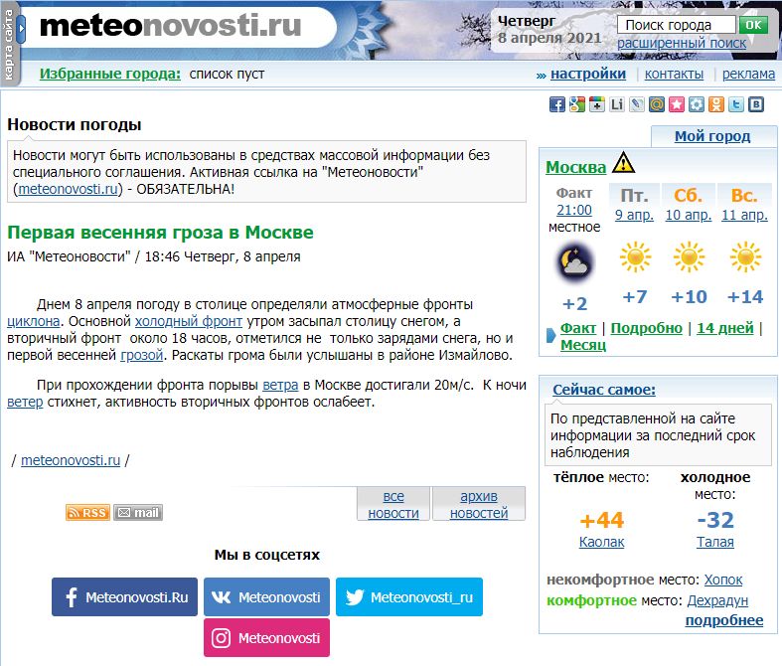Open the 'Подробно' detailed forecast link

pyautogui.click(x=646, y=328)
